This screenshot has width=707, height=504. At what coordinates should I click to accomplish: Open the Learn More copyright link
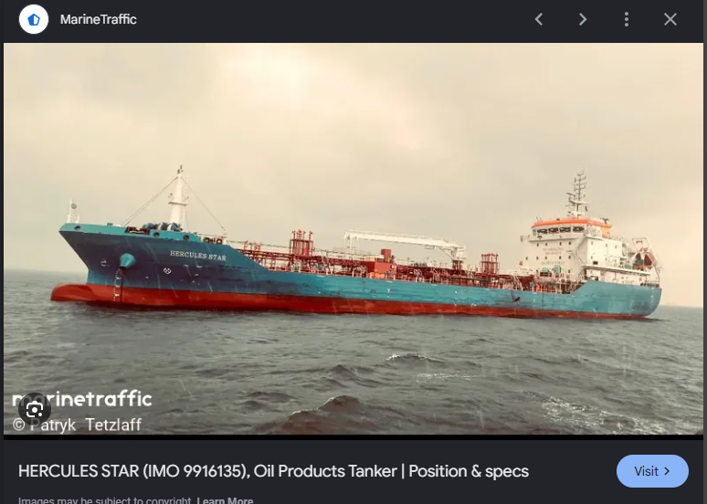tap(225, 500)
